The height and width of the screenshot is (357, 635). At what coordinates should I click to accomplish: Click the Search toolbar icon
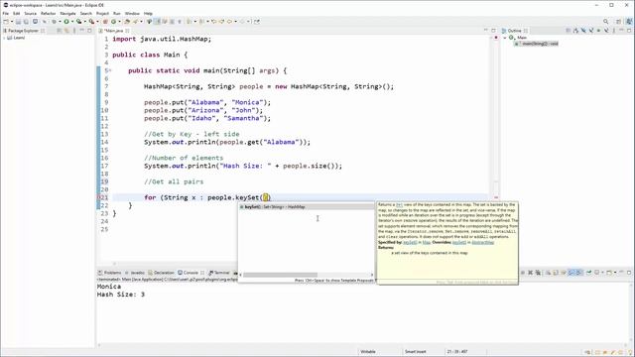[136, 22]
